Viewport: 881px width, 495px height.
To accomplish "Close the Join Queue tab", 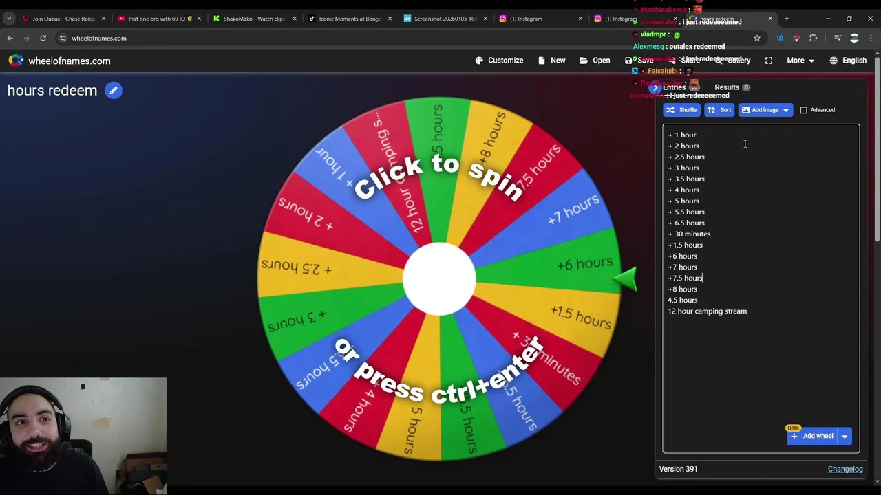I will pyautogui.click(x=103, y=19).
